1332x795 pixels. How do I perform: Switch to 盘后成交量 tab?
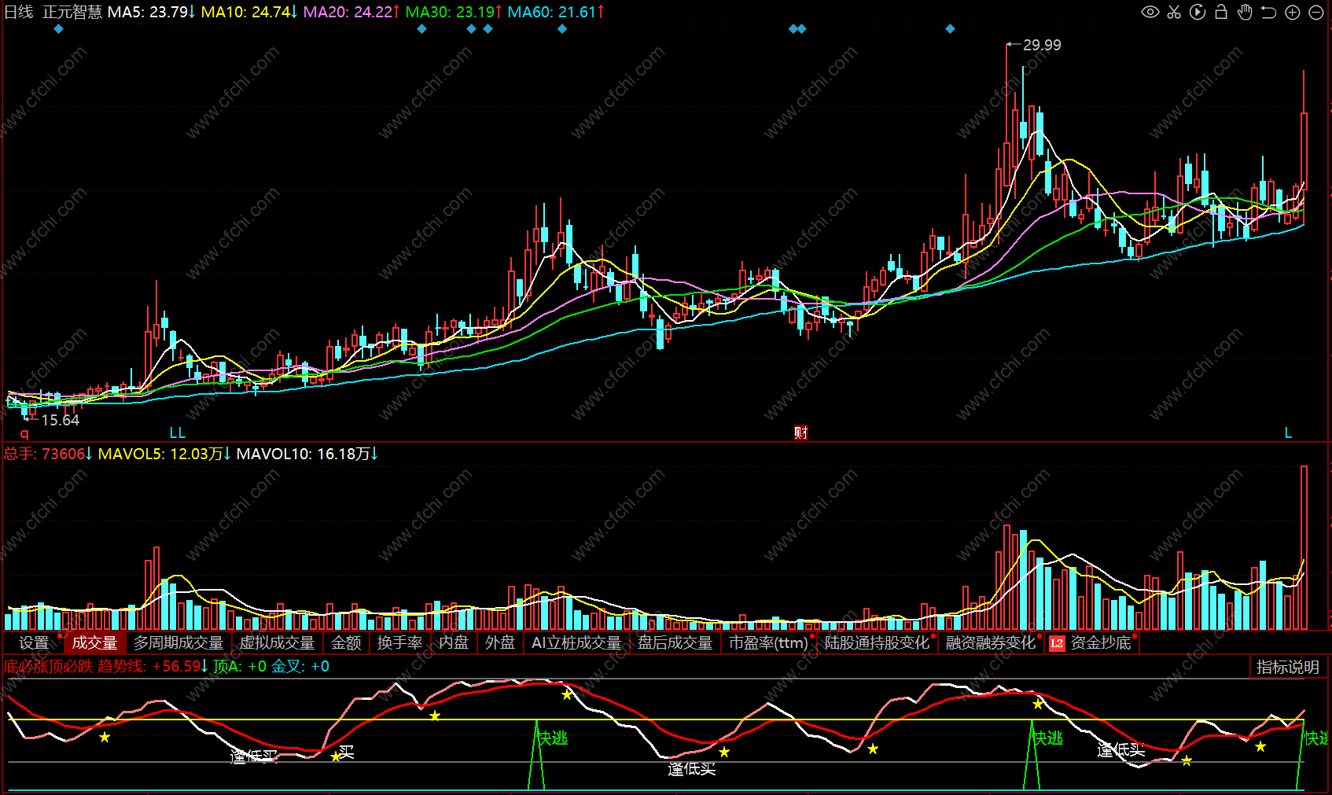[675, 642]
